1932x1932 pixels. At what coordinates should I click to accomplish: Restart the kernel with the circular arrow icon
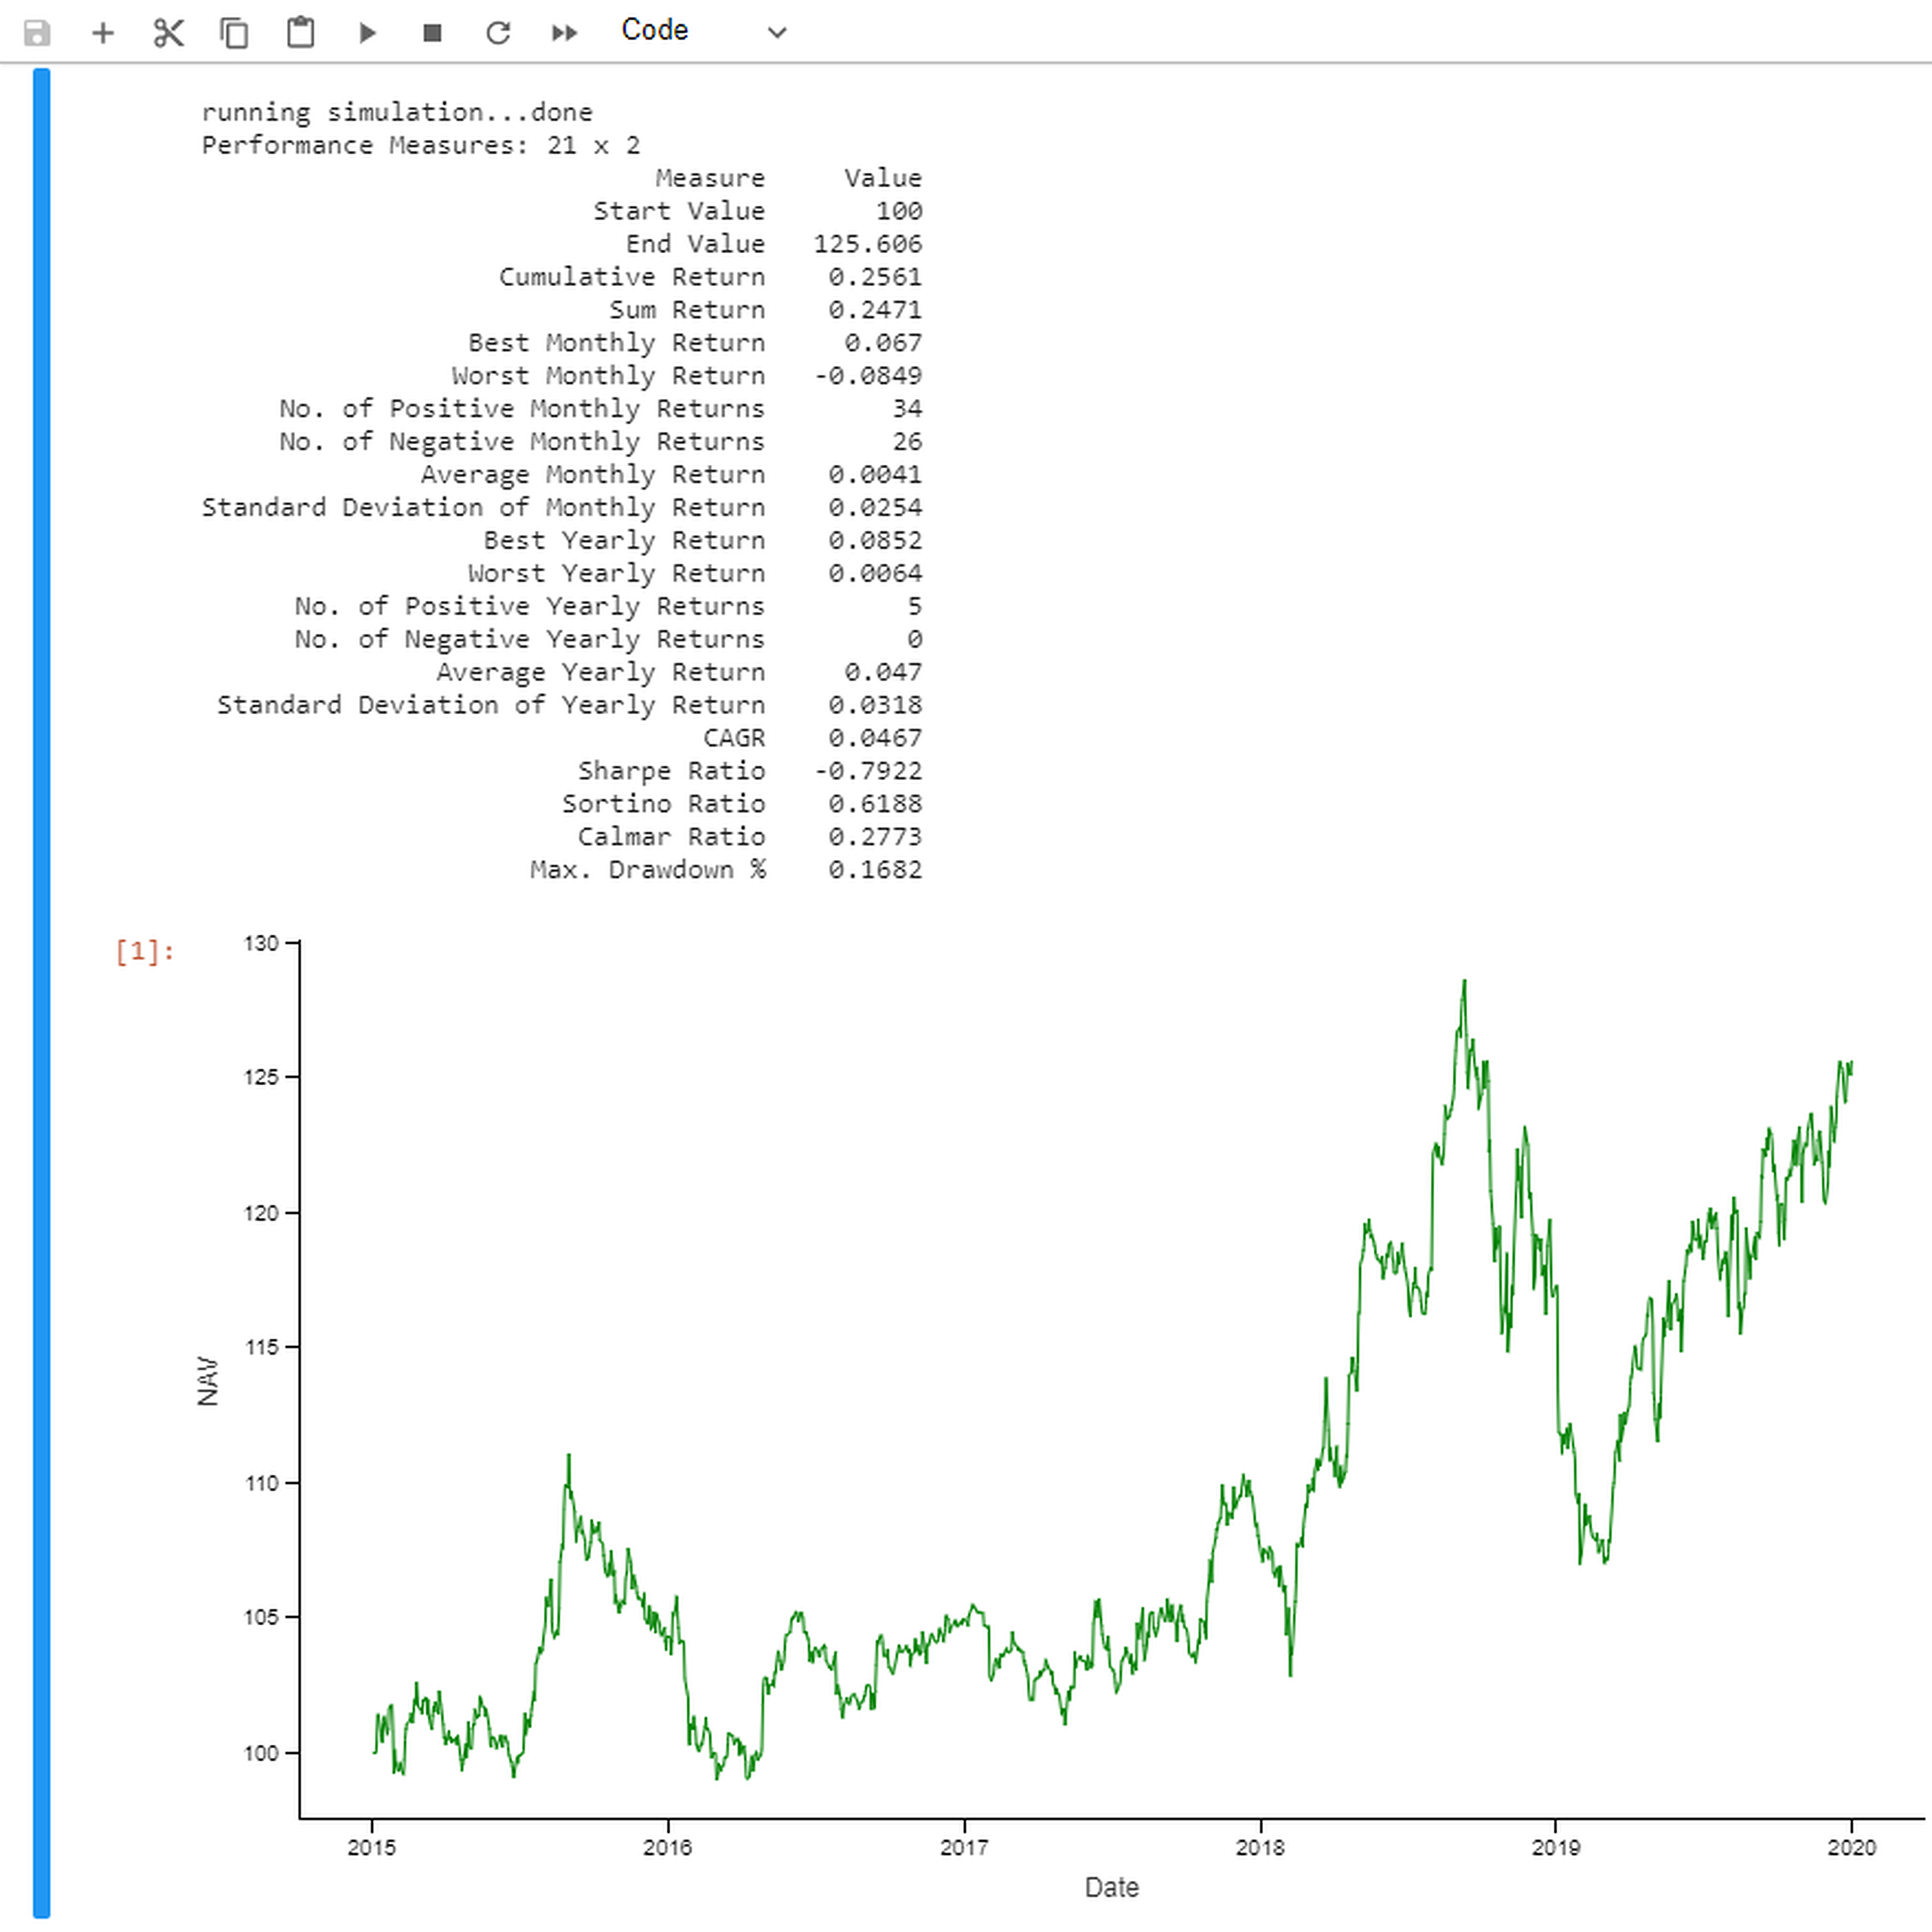tap(498, 33)
